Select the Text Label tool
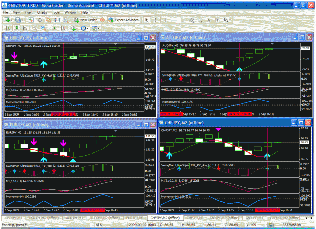316x229 pixels. (217, 20)
